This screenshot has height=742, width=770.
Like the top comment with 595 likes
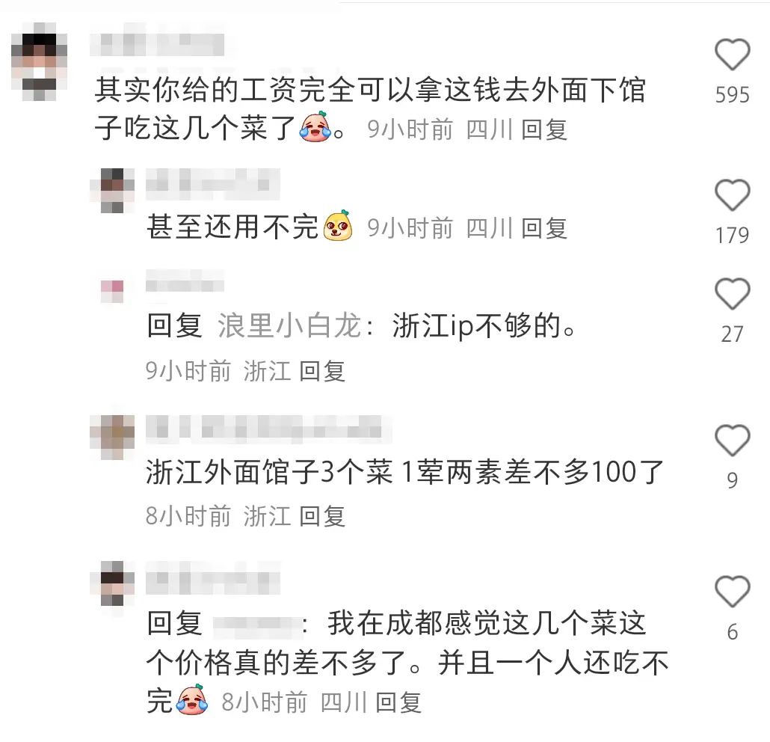[x=732, y=54]
